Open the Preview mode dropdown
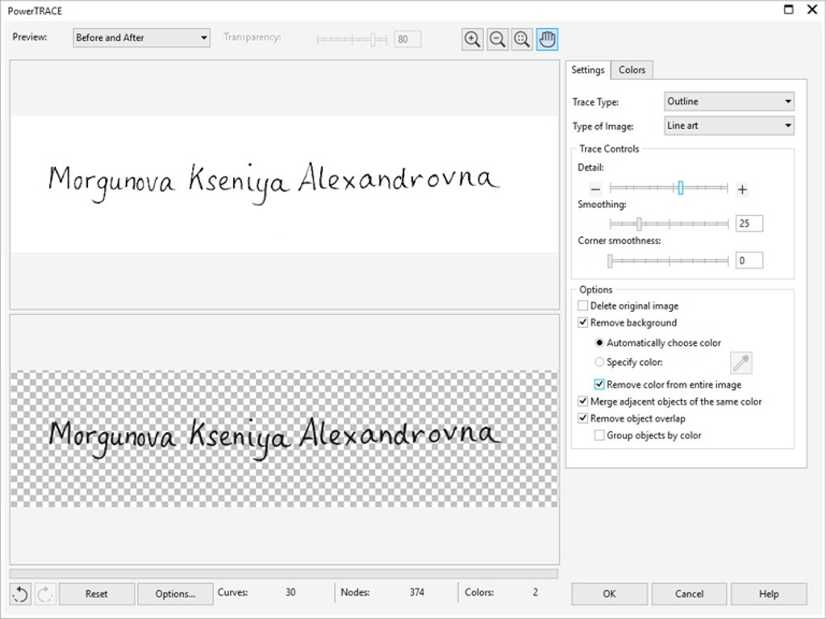The image size is (826, 619). 141,38
